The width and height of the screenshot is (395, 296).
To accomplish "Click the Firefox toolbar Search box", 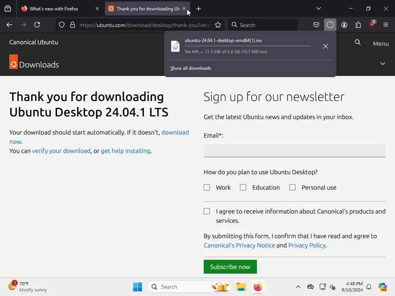I will tap(263, 25).
